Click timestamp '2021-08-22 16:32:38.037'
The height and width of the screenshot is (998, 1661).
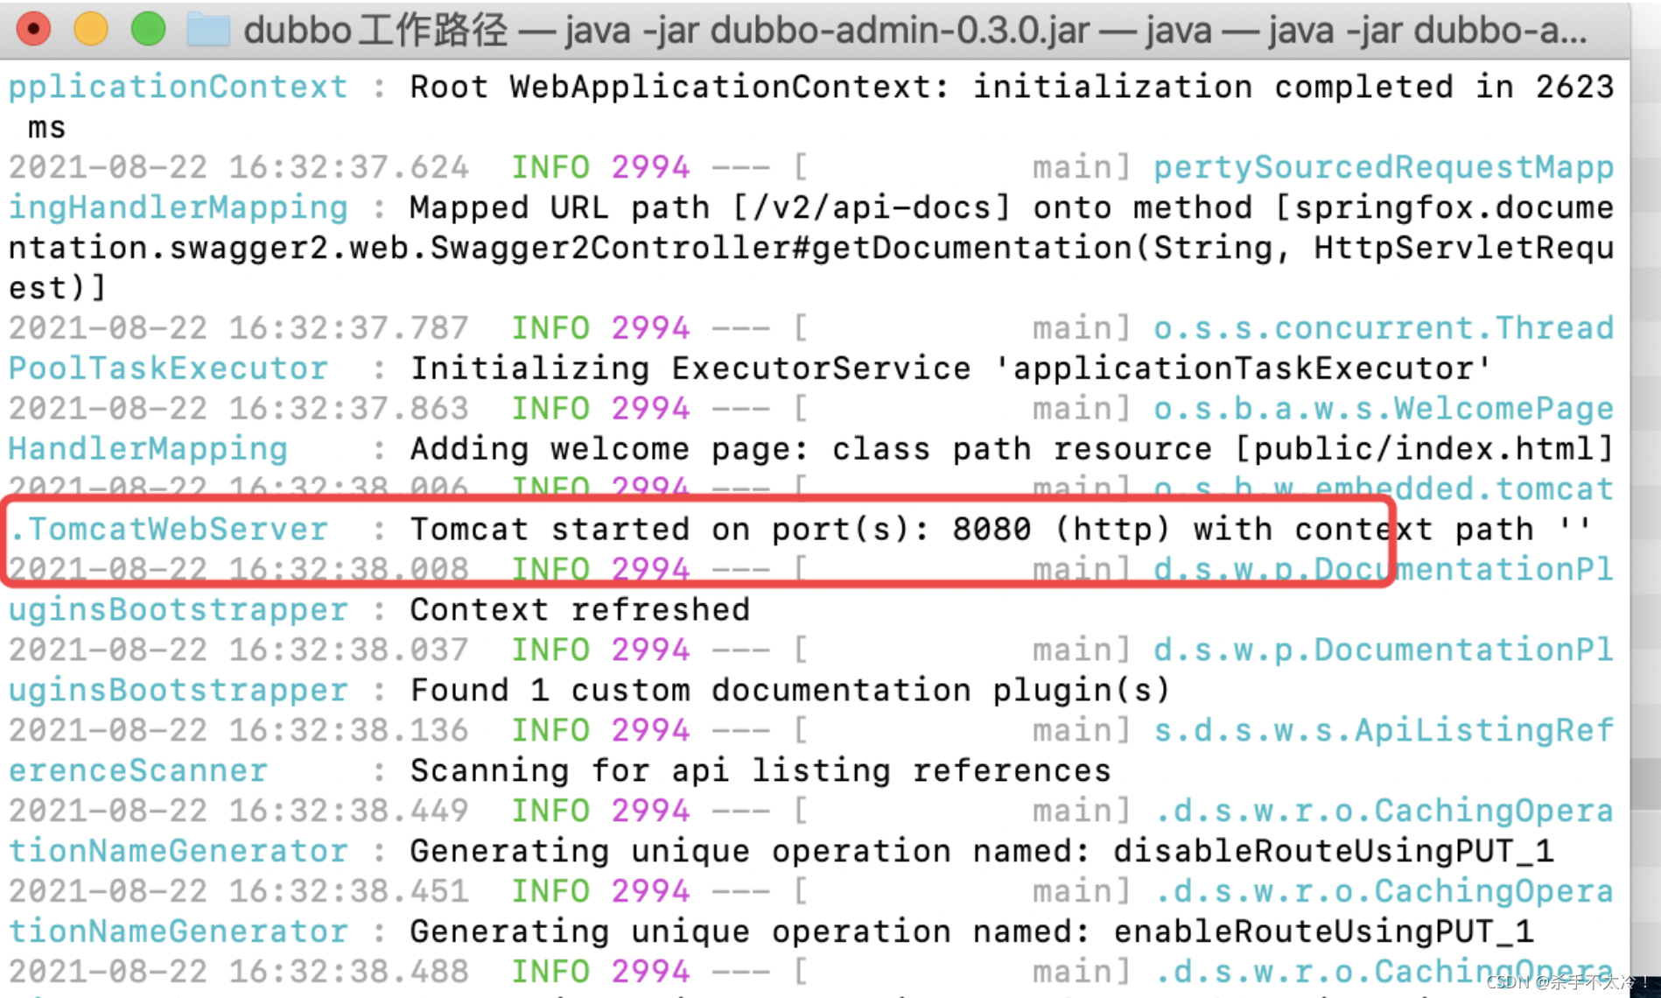pos(239,650)
